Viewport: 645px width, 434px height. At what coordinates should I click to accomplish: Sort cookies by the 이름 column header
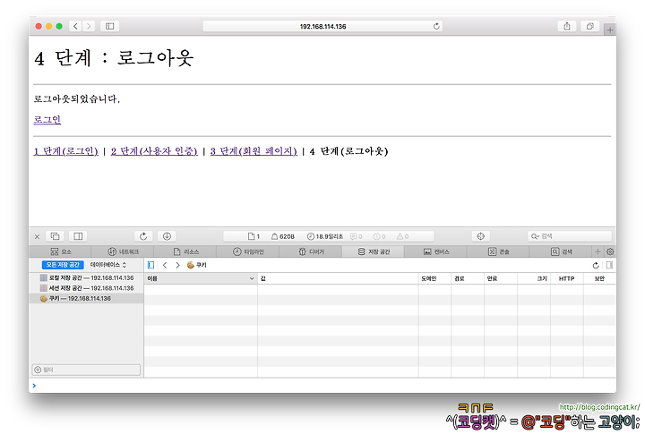pyautogui.click(x=201, y=278)
